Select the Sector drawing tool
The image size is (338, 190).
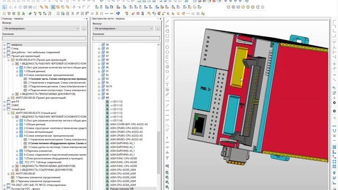[x=167, y=66]
